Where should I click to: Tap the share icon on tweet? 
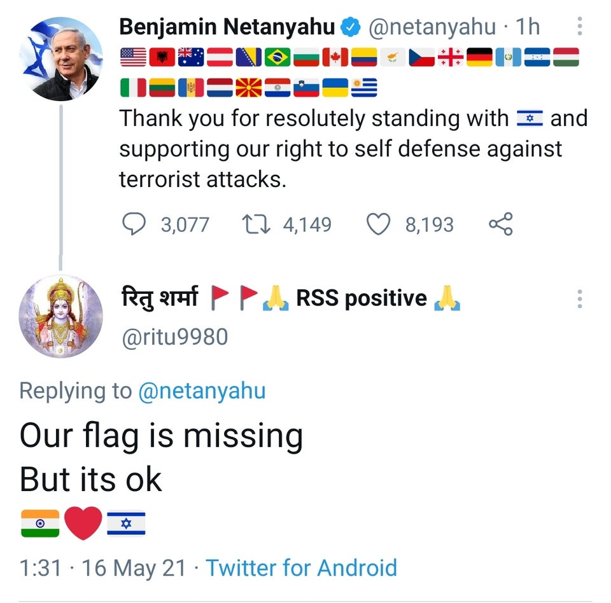click(x=500, y=224)
